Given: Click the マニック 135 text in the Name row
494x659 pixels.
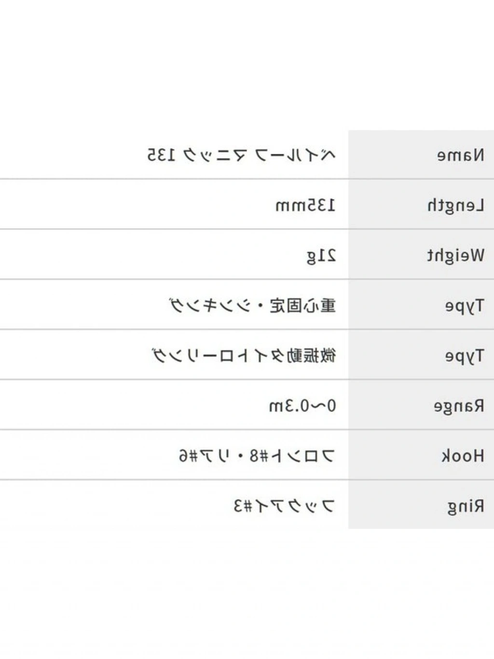Looking at the screenshot, I should 197,155.
